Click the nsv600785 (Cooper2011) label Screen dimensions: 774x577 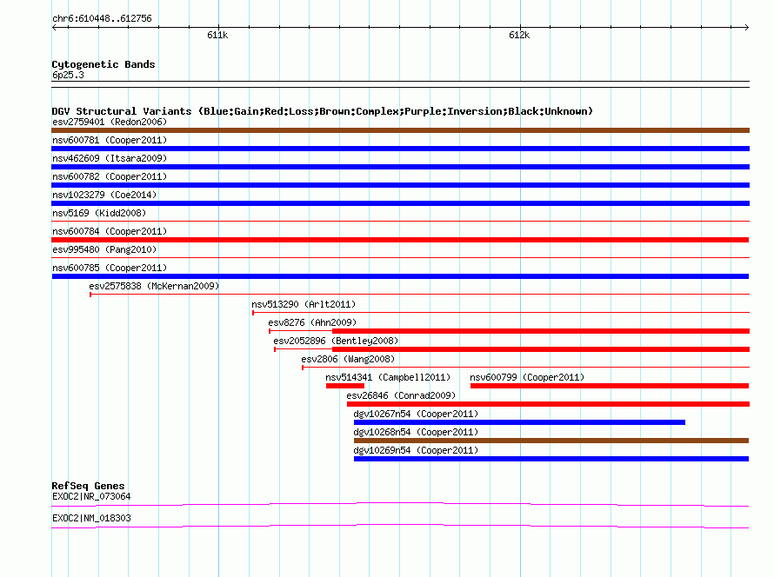pos(110,268)
